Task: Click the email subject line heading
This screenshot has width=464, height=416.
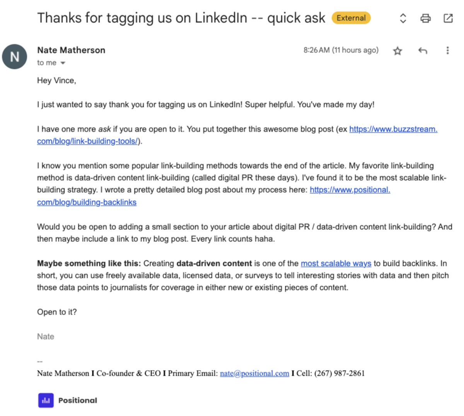Action: (181, 18)
